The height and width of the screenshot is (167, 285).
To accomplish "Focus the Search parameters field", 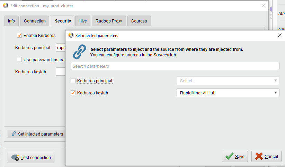I will 175,66.
